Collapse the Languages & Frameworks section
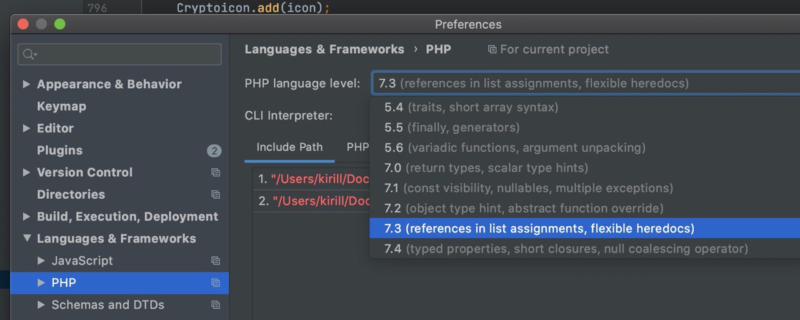The image size is (800, 320). coord(26,239)
